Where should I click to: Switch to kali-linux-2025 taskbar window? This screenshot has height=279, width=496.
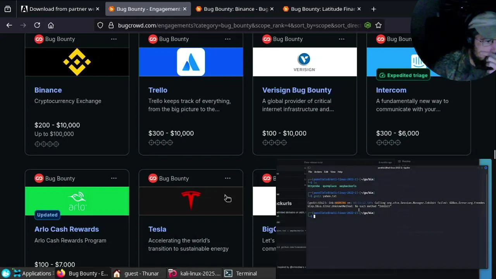[x=195, y=274]
